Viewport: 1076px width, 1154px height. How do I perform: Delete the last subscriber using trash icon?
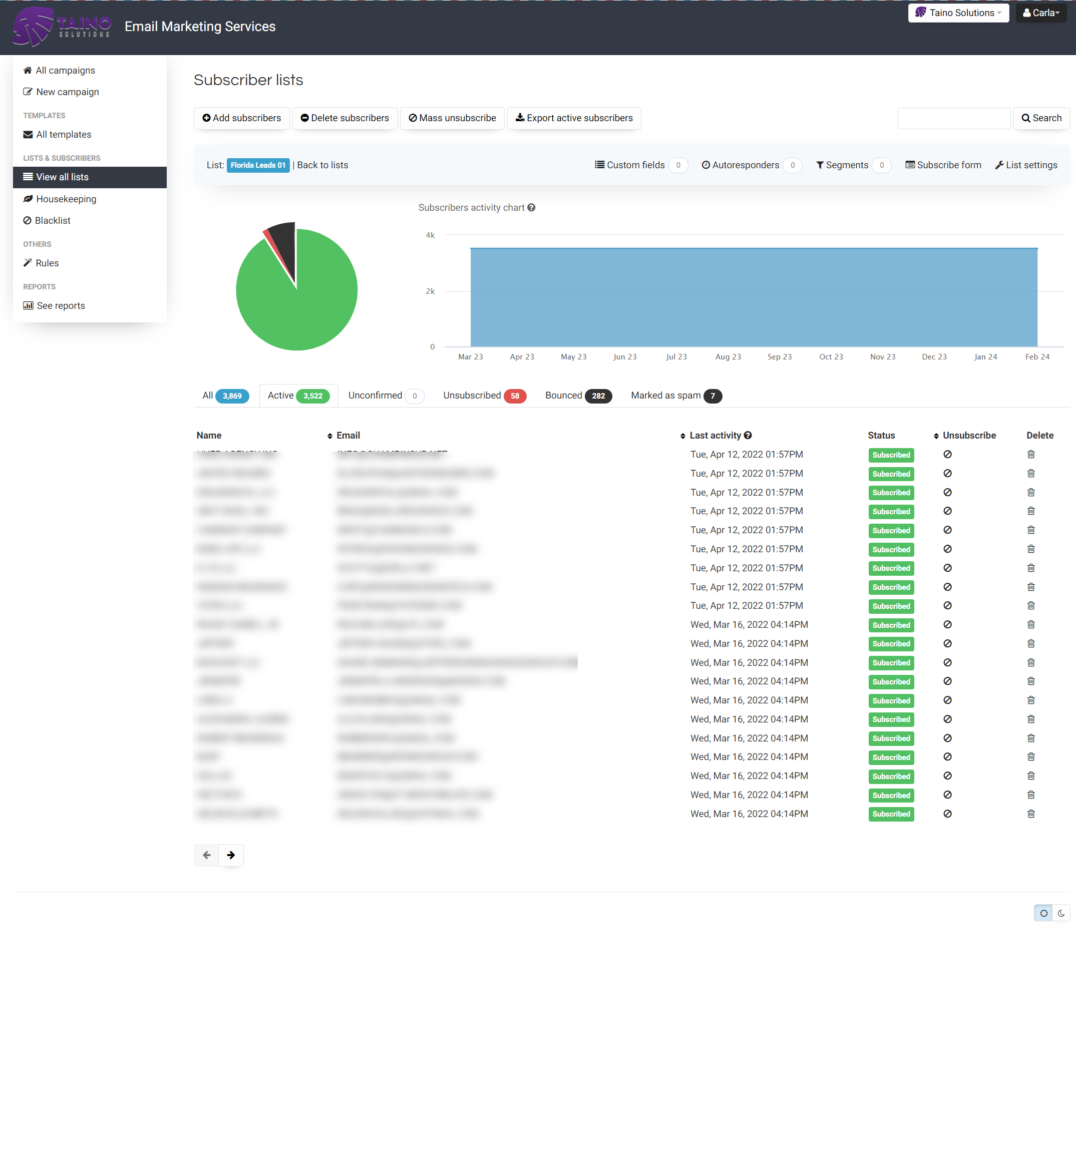[x=1031, y=814]
